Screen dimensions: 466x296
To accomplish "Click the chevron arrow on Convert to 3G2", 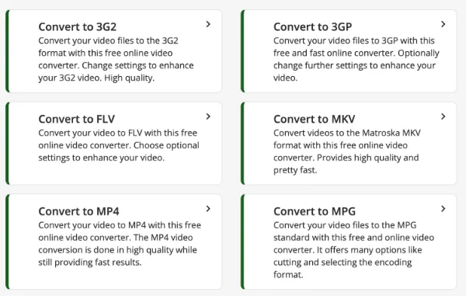I will coord(208,24).
